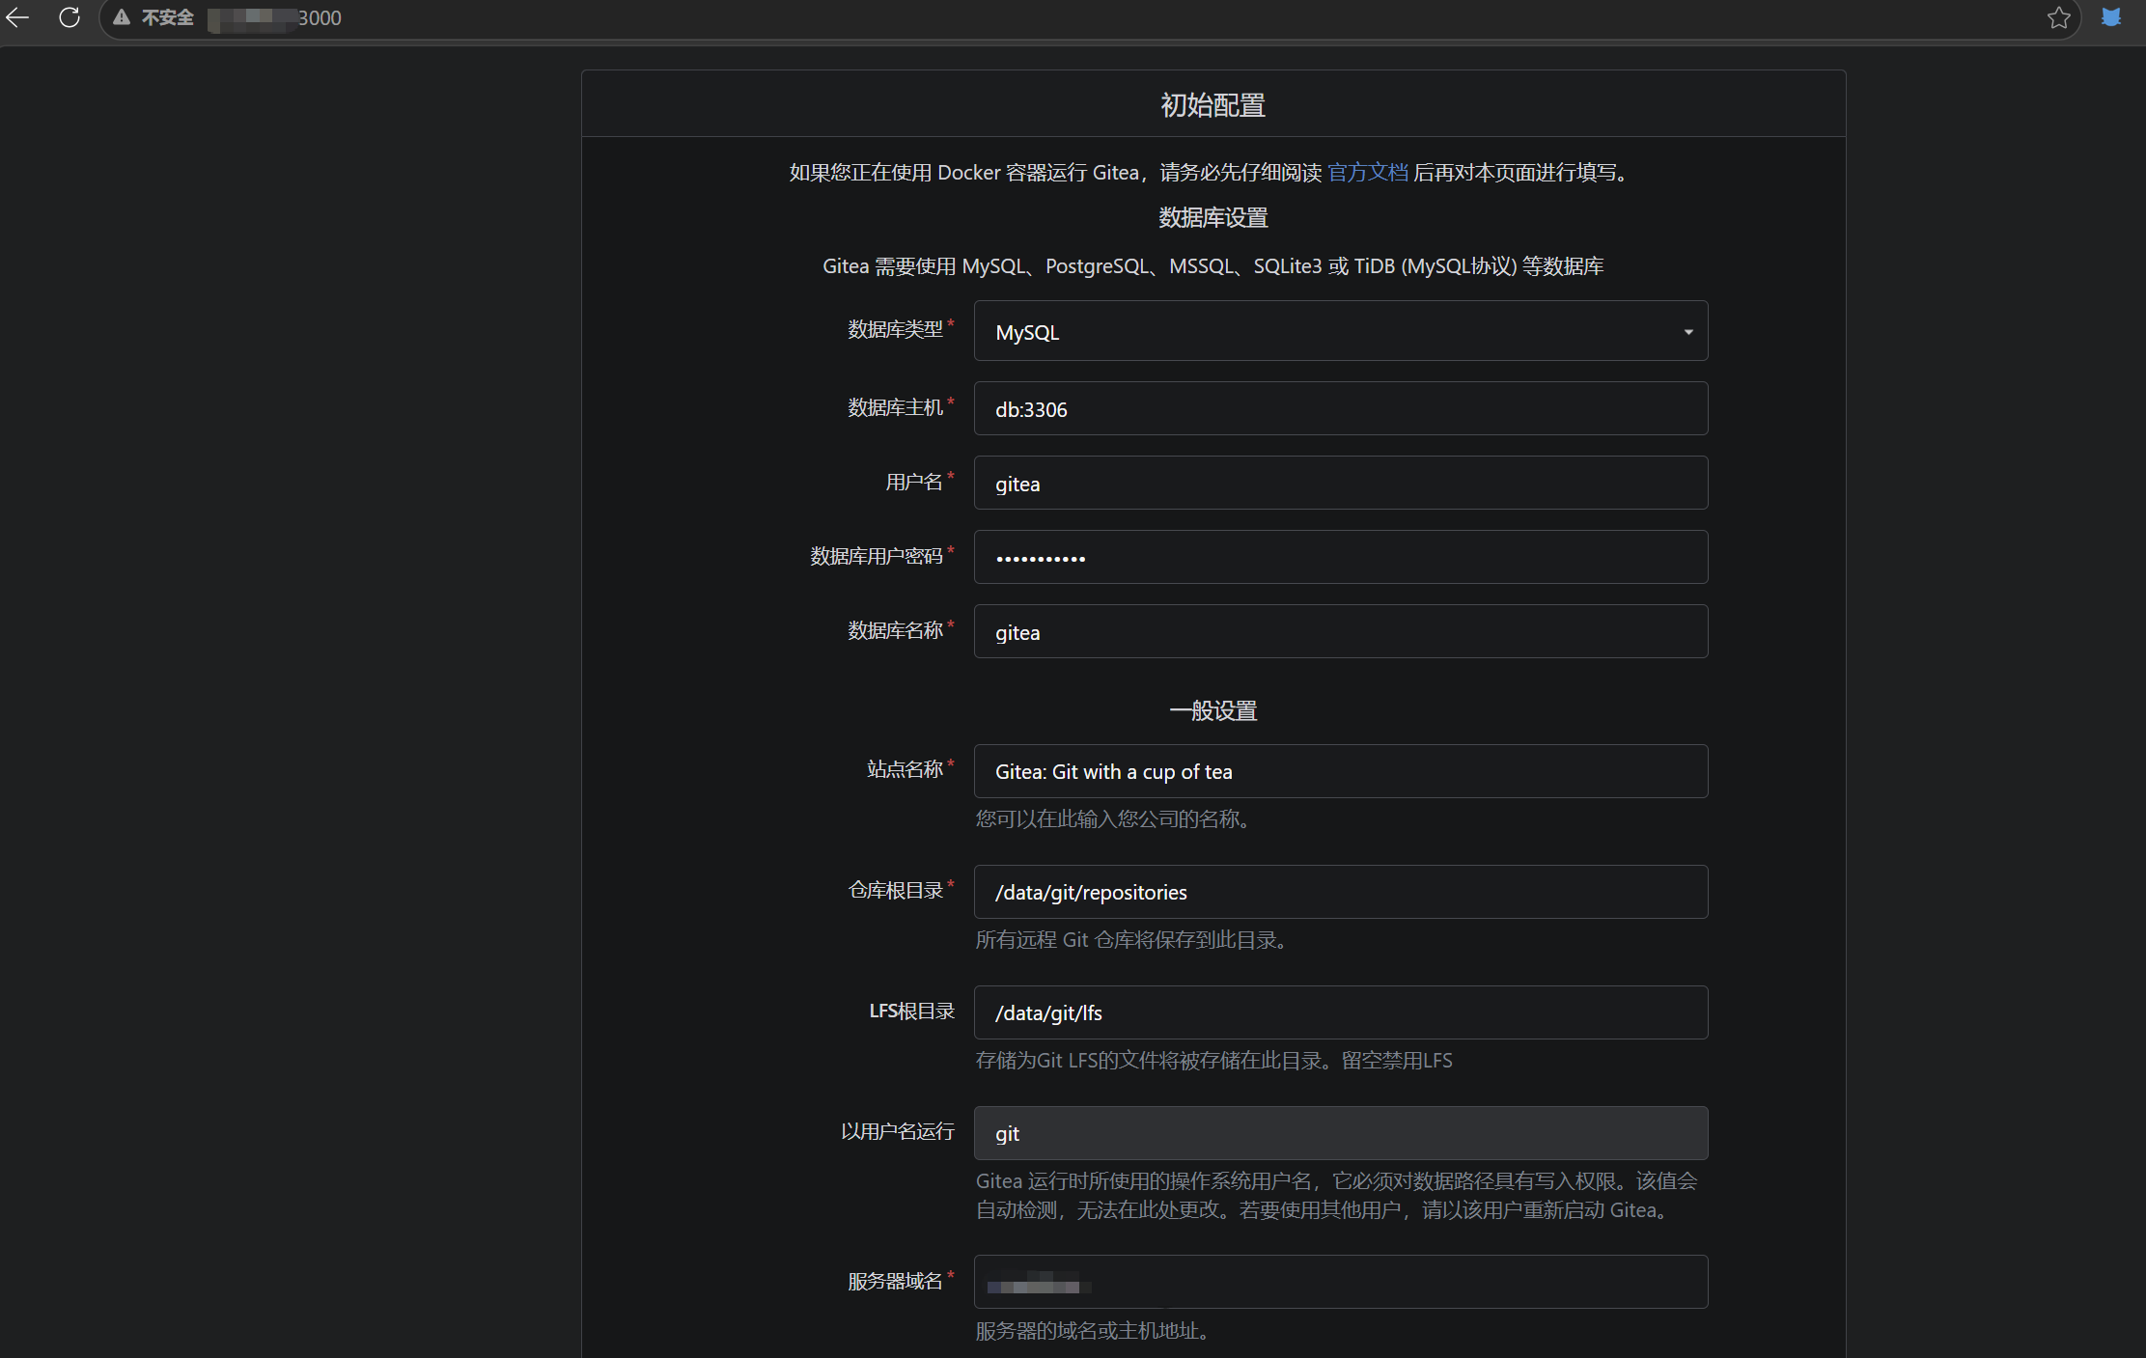Click the line listing MySQL, PostgreSQL, MSSQL, SQLite3 databases

pos(1213,266)
